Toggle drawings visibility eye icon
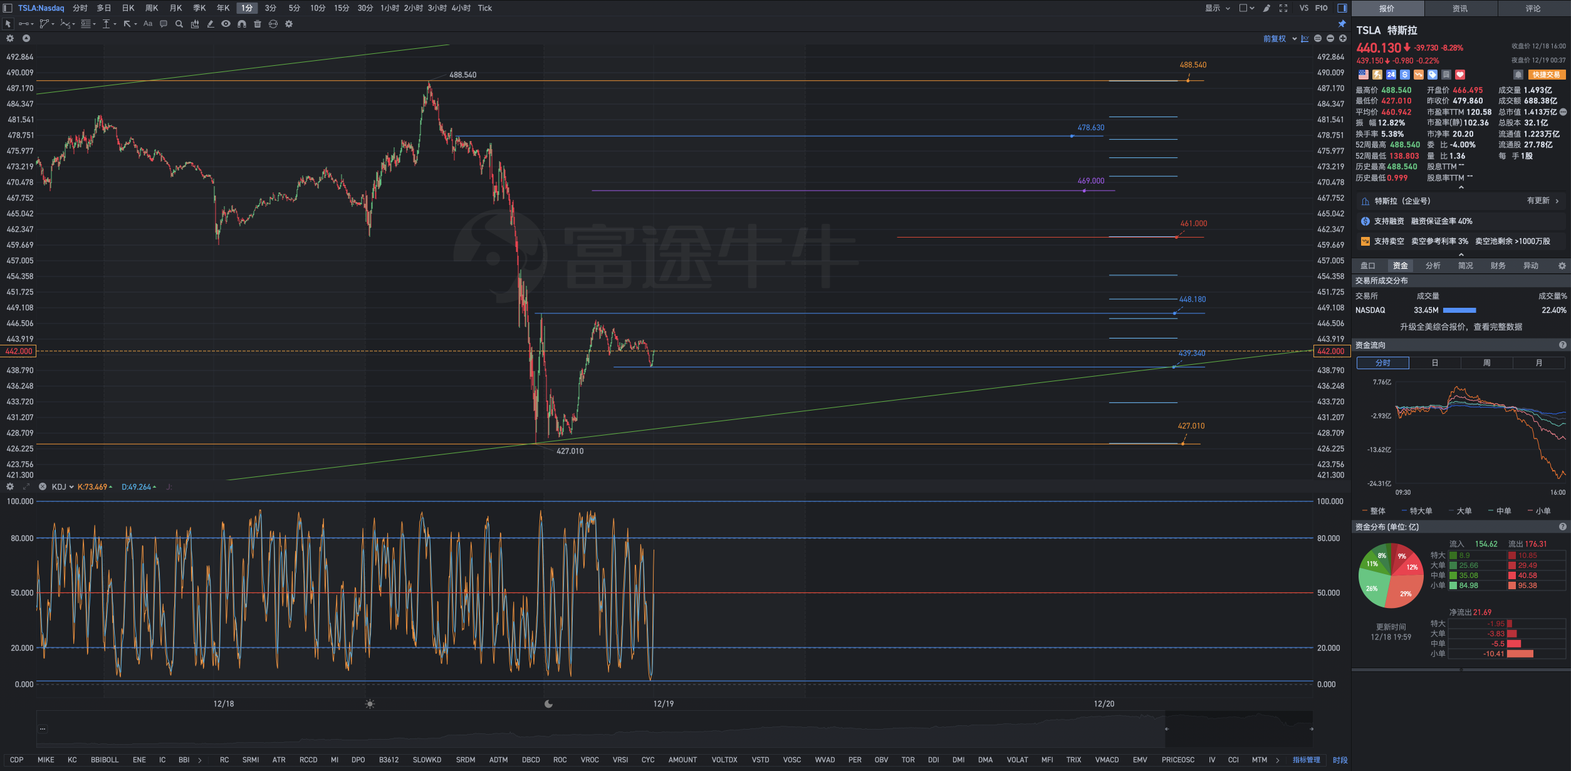Viewport: 1571px width, 771px height. click(226, 24)
